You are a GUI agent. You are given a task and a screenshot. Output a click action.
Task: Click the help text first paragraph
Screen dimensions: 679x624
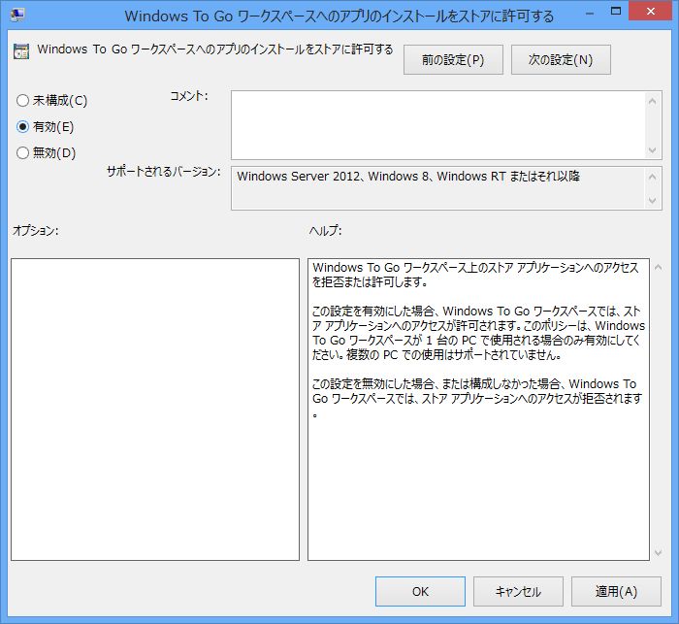(x=475, y=275)
